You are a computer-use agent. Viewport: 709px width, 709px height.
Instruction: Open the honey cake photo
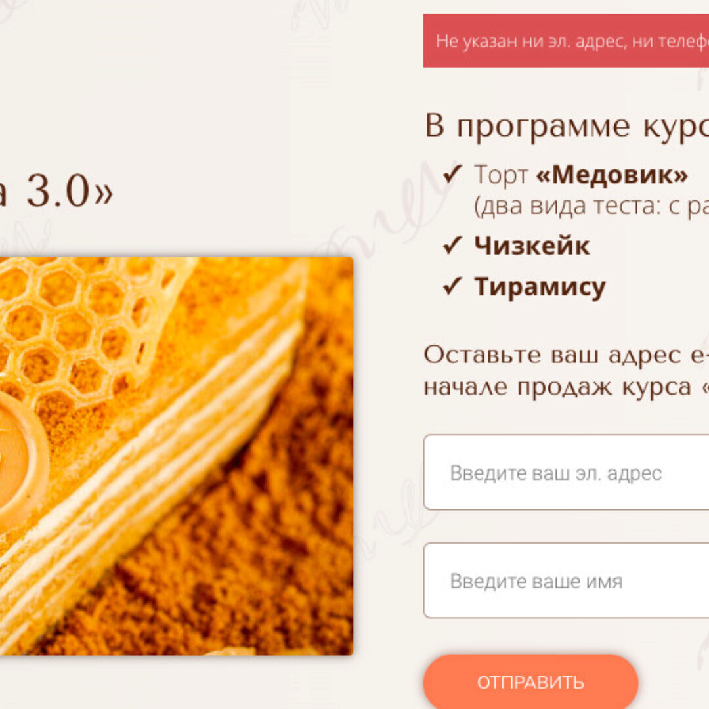pos(177,456)
